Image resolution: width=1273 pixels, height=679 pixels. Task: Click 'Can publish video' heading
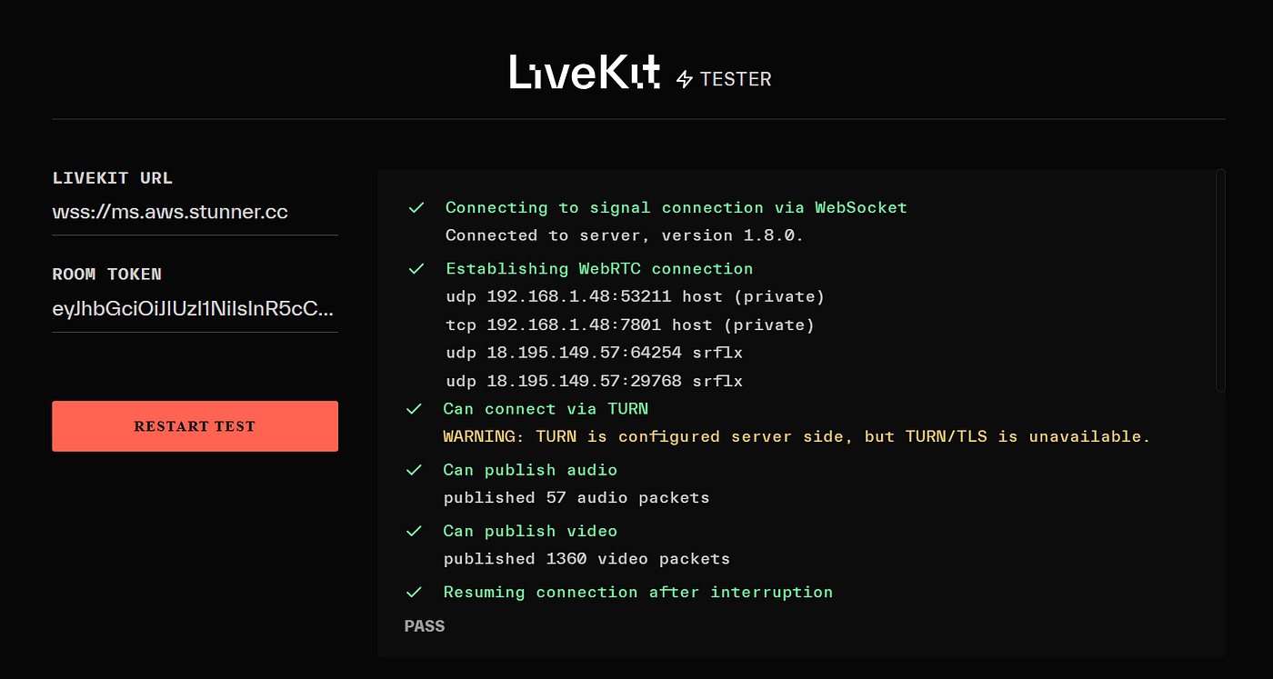[x=530, y=531]
